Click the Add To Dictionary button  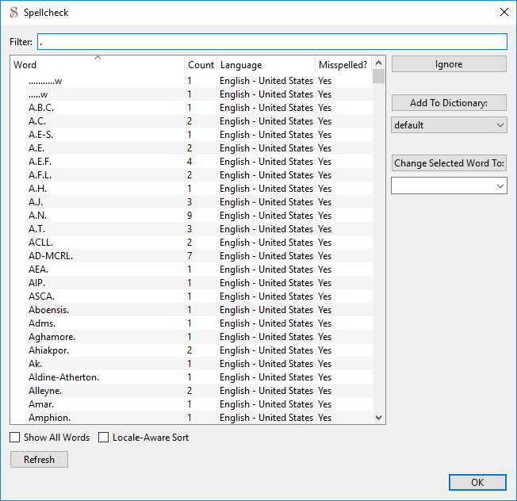449,103
